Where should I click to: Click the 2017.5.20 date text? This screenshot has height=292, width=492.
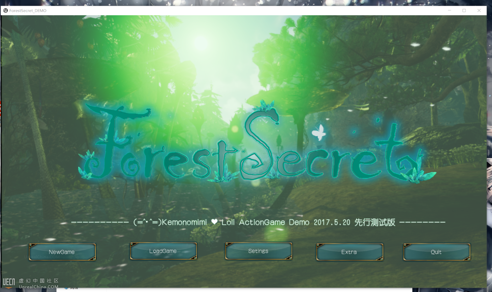click(x=332, y=222)
